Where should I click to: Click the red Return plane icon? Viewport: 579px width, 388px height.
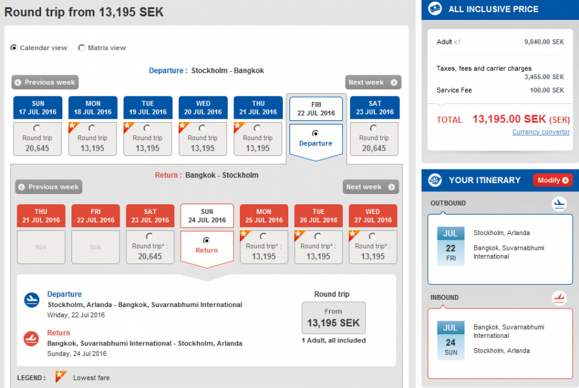[x=32, y=339]
